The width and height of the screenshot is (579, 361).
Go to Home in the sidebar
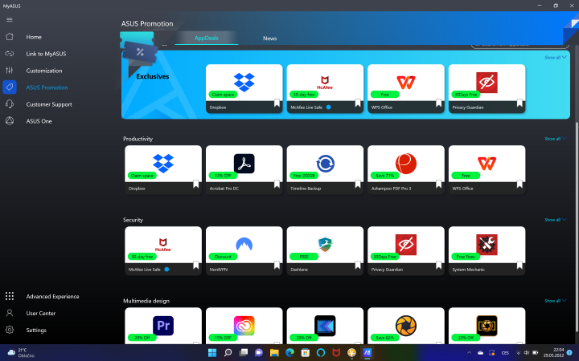[x=34, y=37]
